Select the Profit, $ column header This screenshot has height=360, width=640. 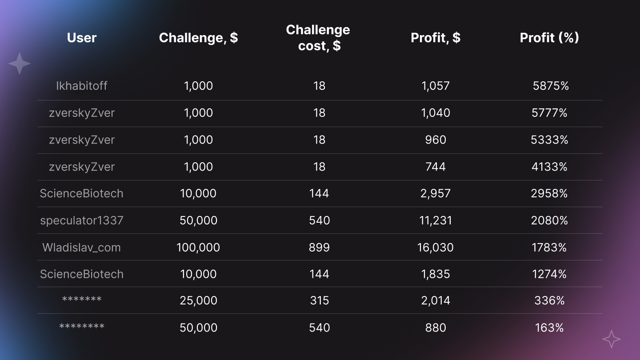tap(436, 38)
